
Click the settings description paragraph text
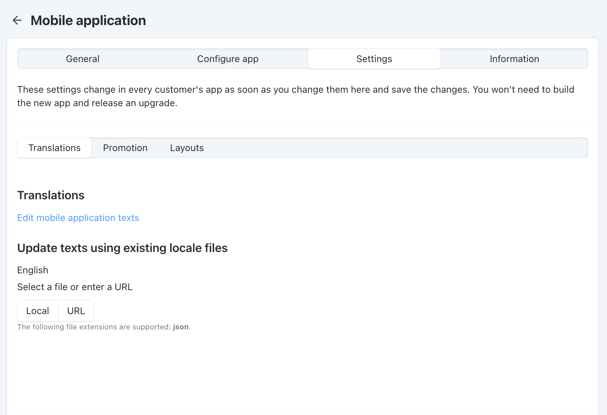point(296,96)
